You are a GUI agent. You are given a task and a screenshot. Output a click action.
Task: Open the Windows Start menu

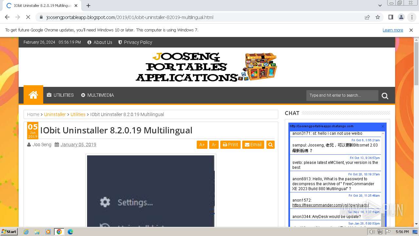coord(9,232)
